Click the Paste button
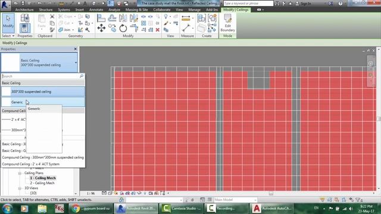381x214 pixels. 42,21
